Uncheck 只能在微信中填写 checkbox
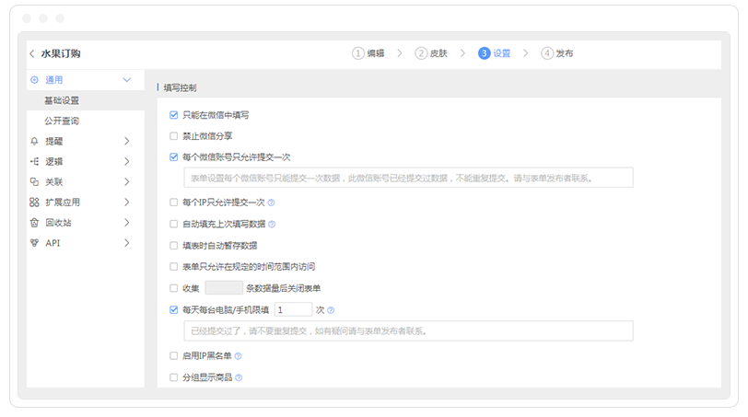 click(x=173, y=115)
